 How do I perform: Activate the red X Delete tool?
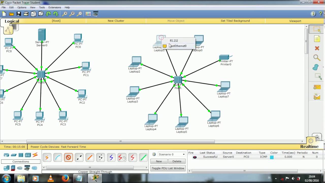pyautogui.click(x=317, y=48)
